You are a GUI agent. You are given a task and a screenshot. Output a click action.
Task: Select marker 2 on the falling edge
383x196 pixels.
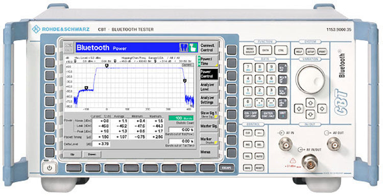coord(185,81)
